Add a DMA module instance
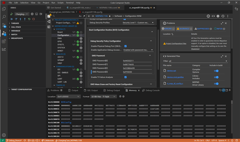The image size is (240, 142). pos(81,38)
